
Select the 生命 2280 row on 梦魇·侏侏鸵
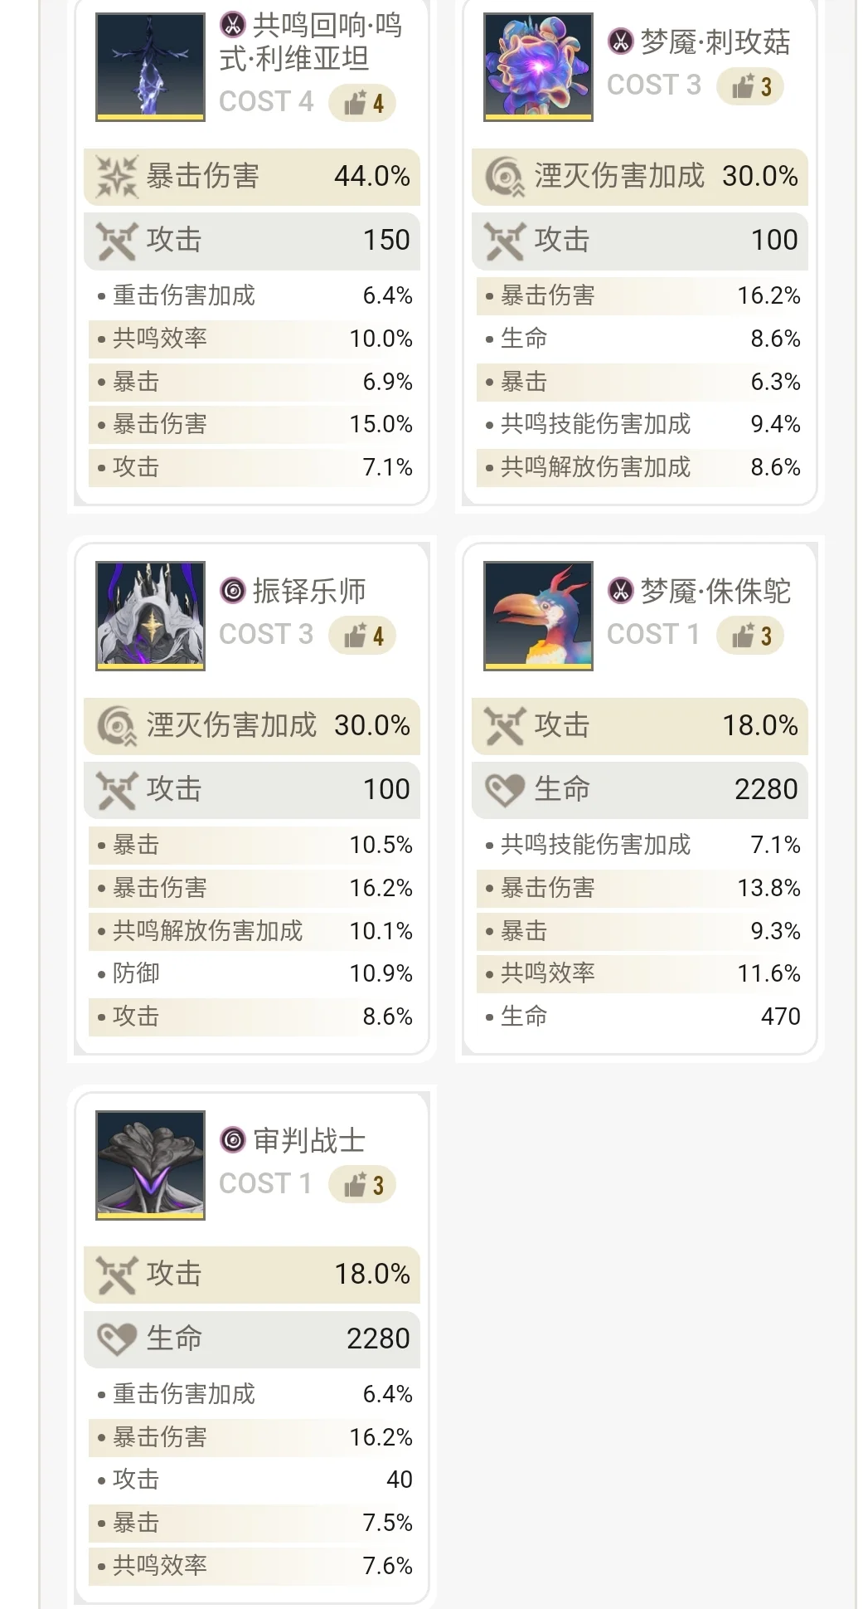click(640, 789)
